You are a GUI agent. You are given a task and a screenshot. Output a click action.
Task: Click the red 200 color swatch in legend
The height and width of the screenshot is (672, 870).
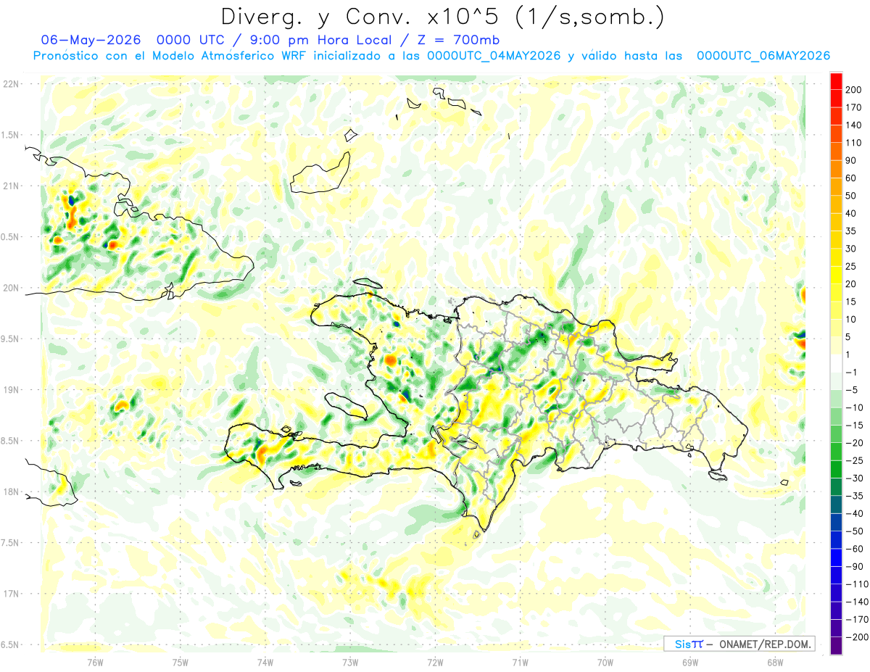click(x=836, y=80)
